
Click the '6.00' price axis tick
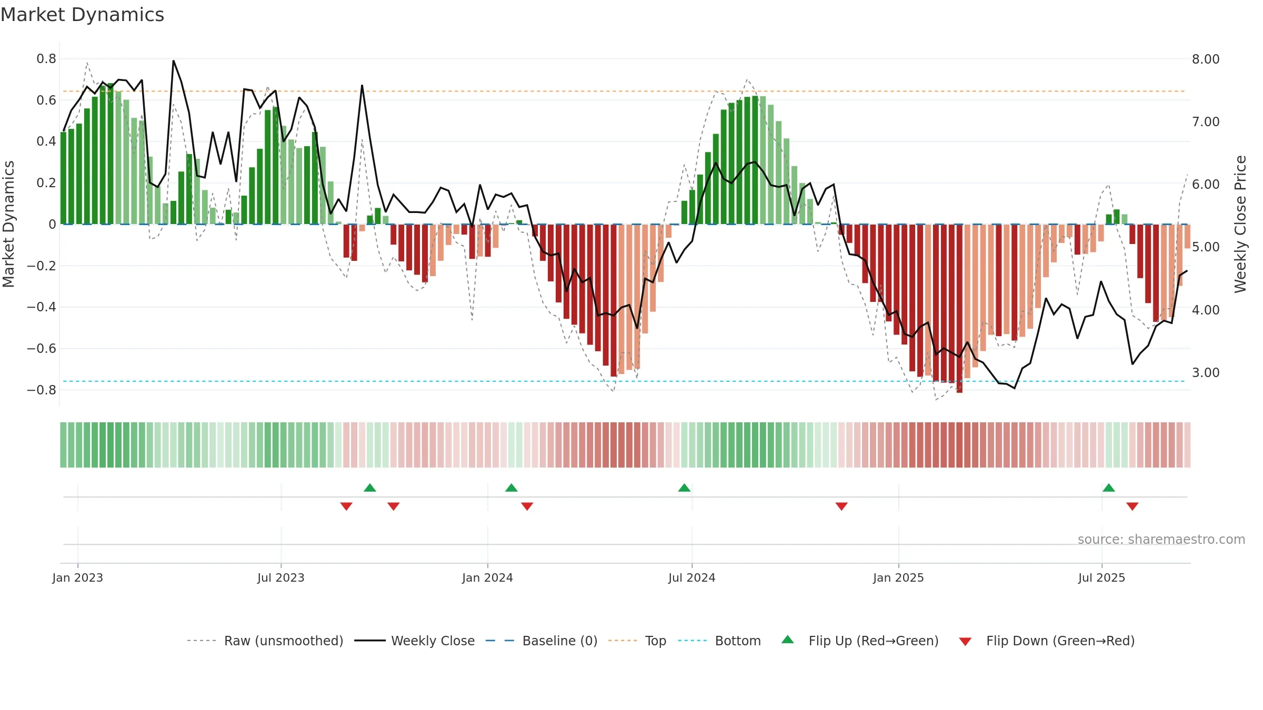coord(1206,185)
